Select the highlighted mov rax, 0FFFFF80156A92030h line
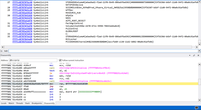201x110 pixels. pos(99,84)
